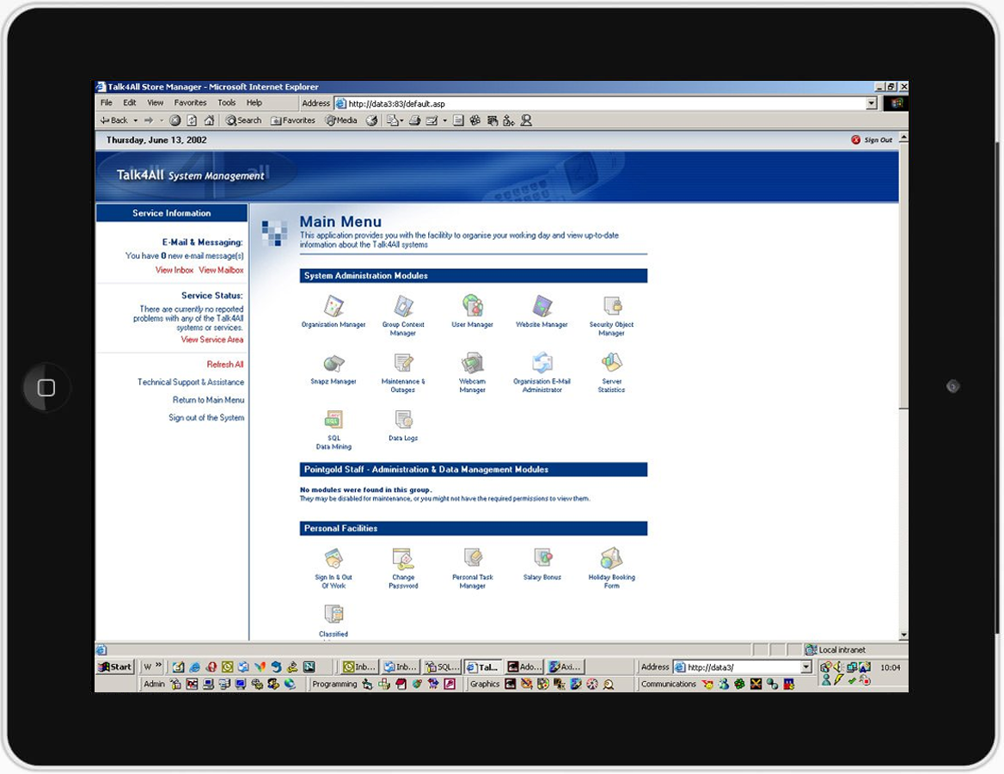Open the Tools menu
1004x774 pixels.
click(226, 102)
